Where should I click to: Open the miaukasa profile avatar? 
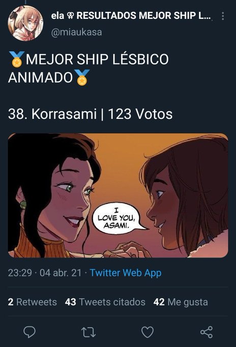[x=25, y=23]
